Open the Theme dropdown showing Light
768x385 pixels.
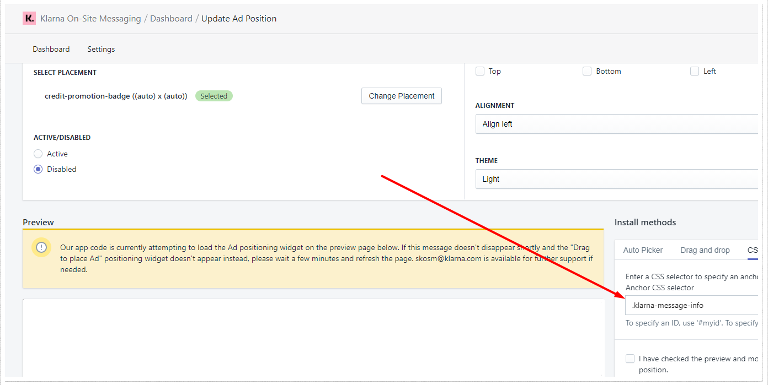[x=617, y=179]
